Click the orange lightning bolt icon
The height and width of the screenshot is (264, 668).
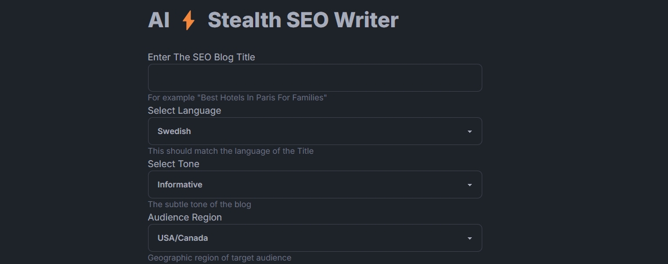(188, 20)
